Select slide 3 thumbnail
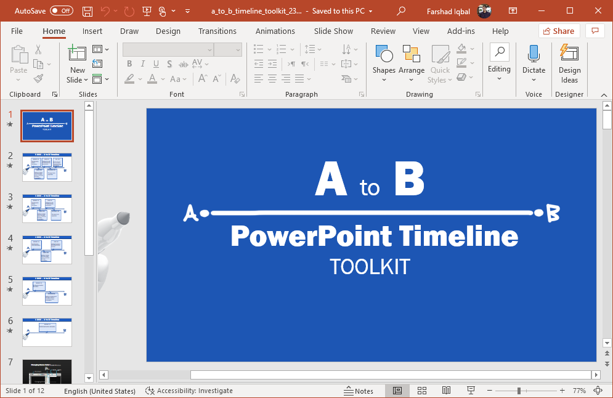613x398 pixels. (47, 208)
